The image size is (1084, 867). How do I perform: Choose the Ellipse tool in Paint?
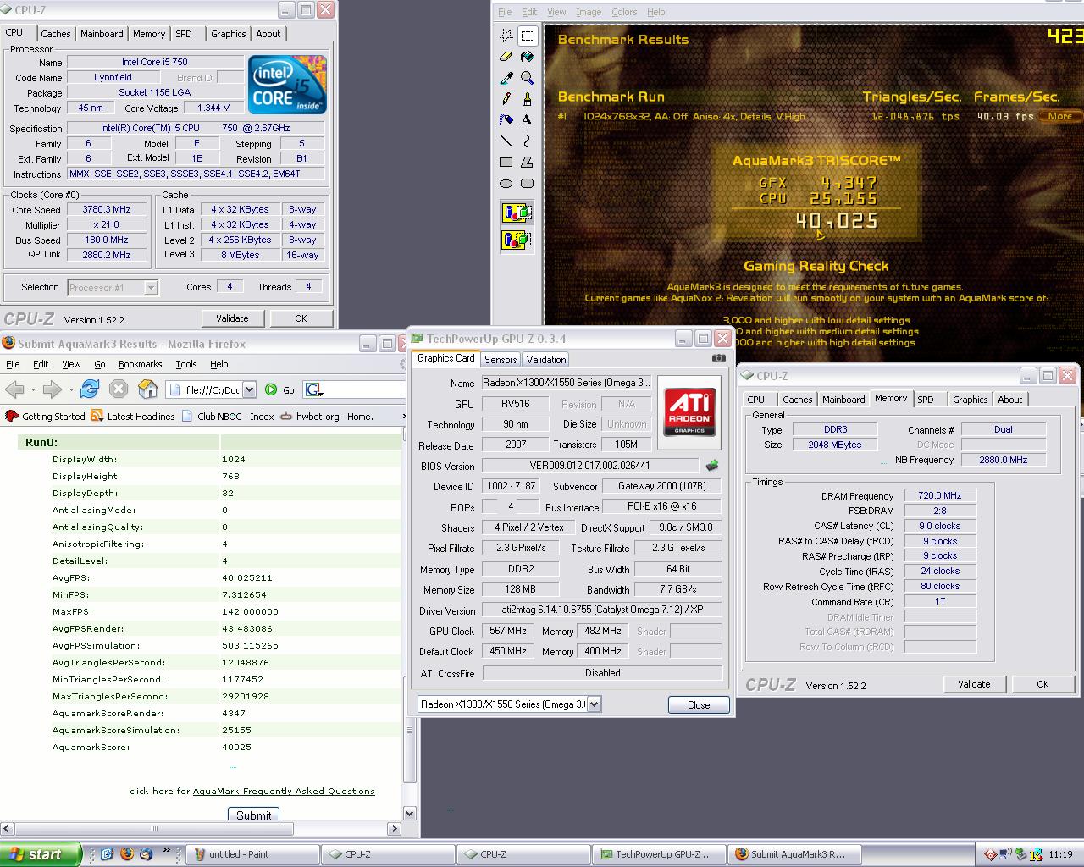tap(506, 183)
